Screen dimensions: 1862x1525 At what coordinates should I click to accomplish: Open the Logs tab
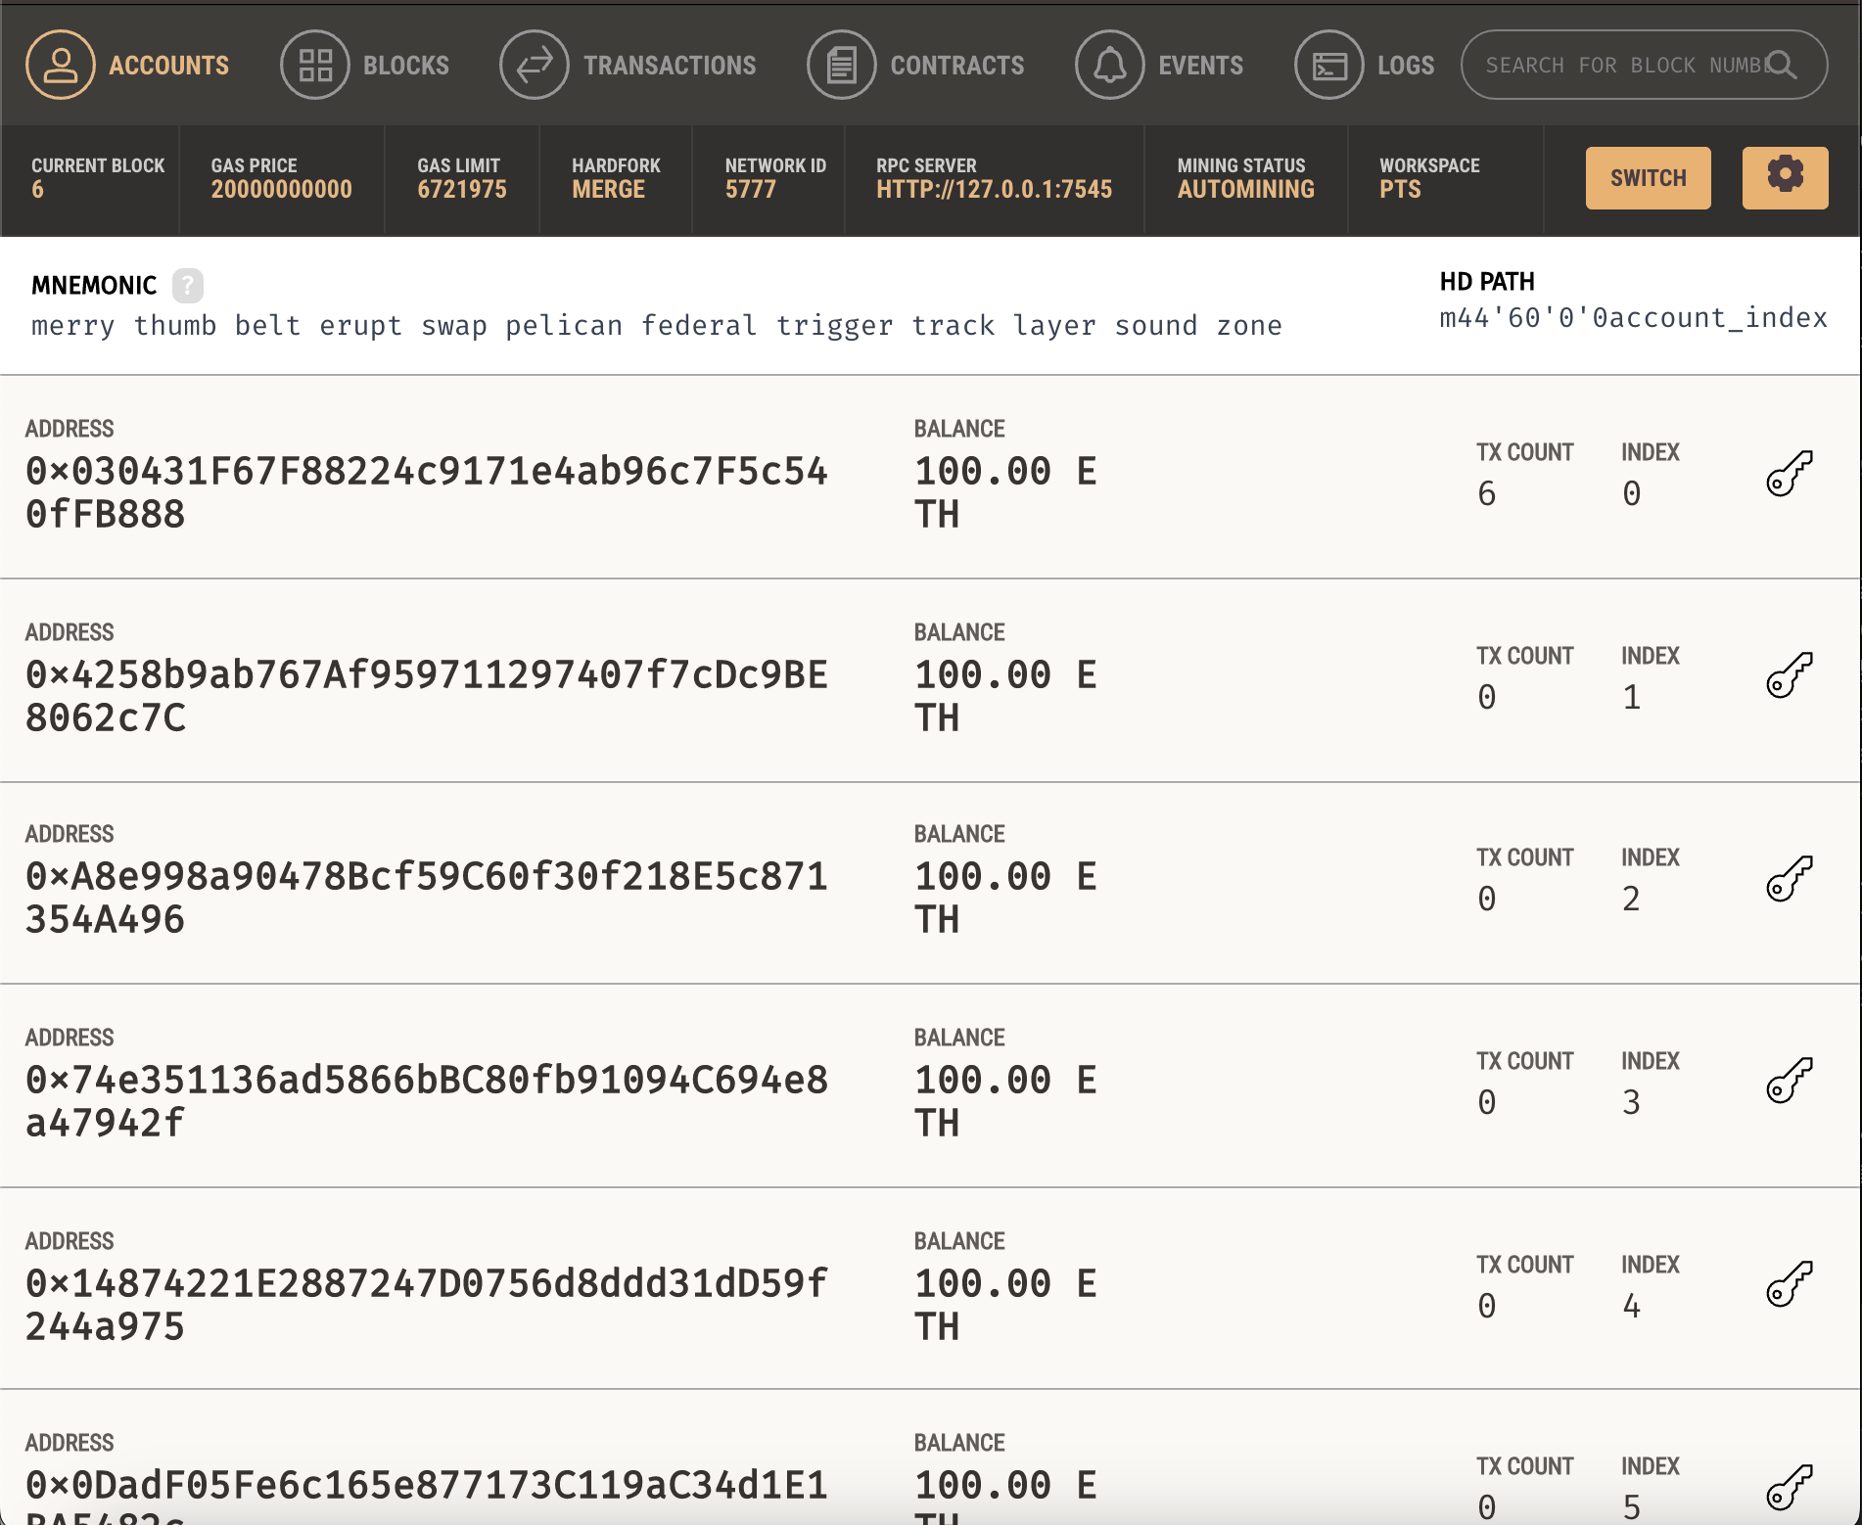coord(1365,65)
